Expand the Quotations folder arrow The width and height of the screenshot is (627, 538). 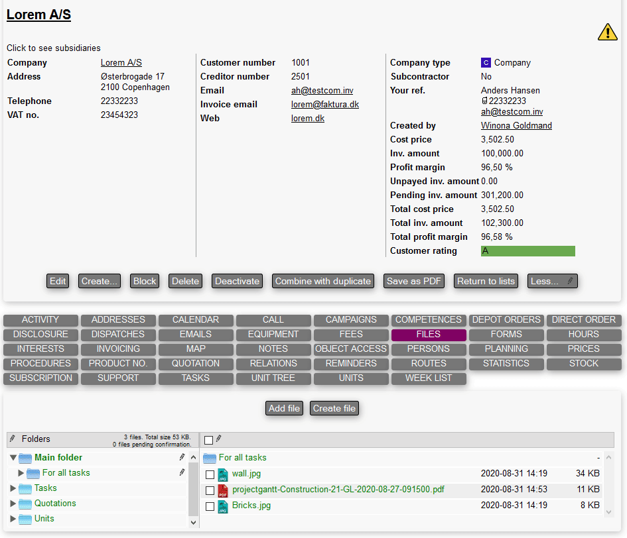click(13, 504)
